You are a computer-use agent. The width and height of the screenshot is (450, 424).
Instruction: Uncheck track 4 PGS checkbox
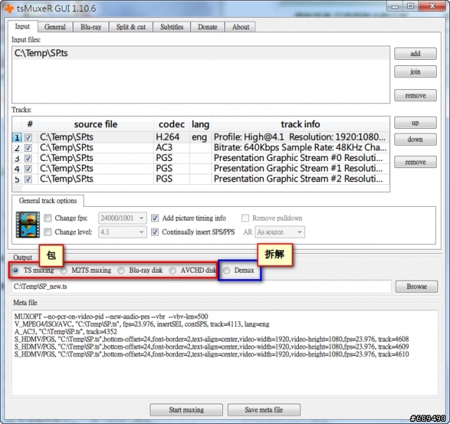tap(28, 169)
